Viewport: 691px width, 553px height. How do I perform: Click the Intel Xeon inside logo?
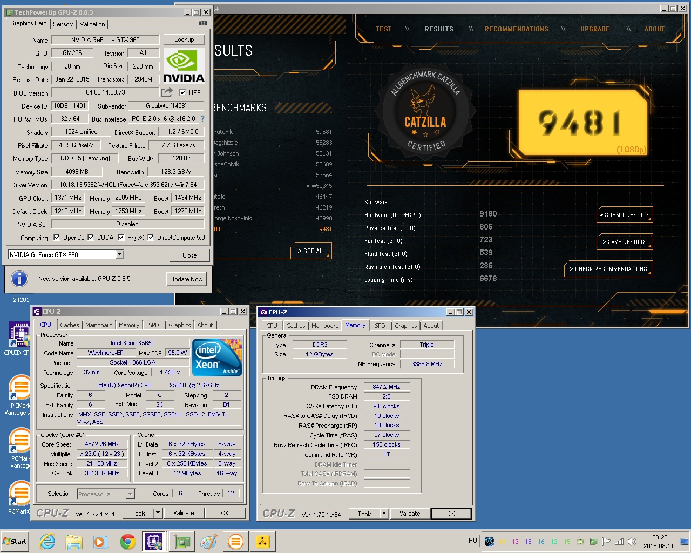click(217, 358)
